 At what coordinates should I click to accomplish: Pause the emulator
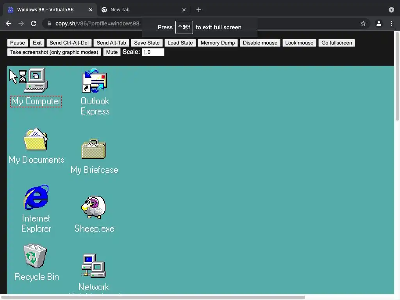point(17,43)
